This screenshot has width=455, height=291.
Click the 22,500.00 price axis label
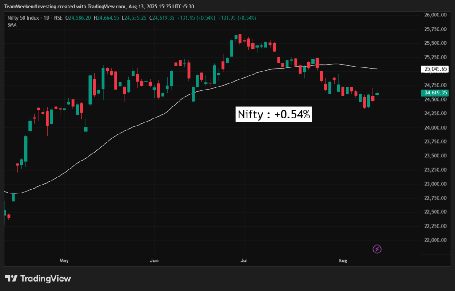coord(435,212)
